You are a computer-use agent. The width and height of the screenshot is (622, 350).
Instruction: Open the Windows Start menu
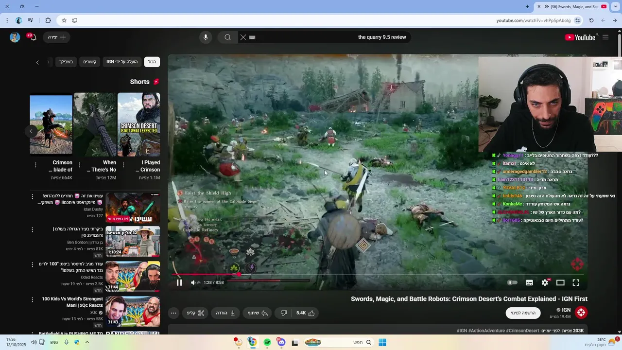382,342
